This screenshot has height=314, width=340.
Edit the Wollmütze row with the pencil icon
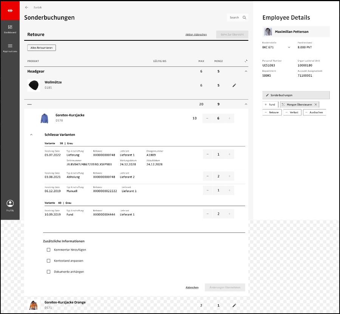[x=234, y=86]
